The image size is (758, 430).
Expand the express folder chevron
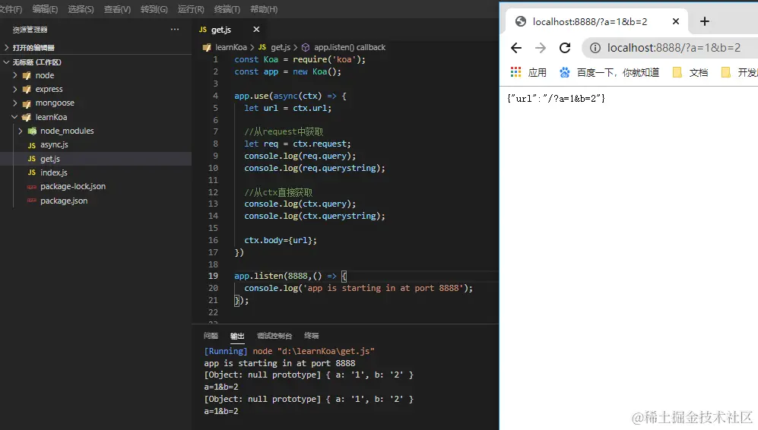15,89
